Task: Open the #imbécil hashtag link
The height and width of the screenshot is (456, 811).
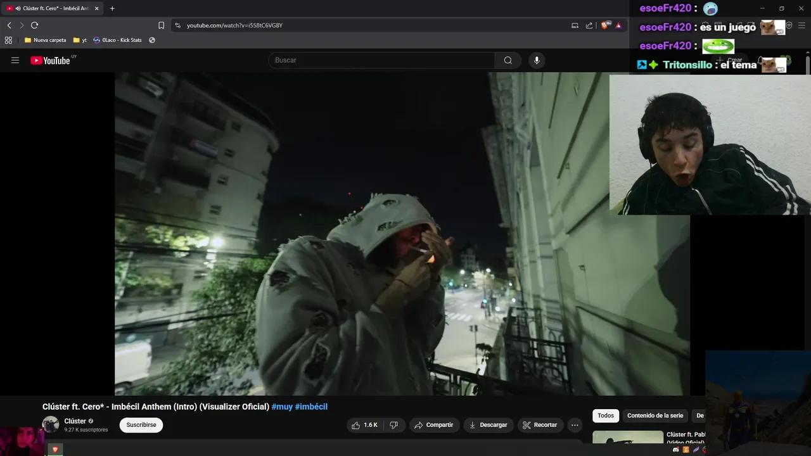Action: coord(311,407)
